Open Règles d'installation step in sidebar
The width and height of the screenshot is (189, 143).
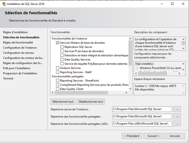click(x=15, y=32)
